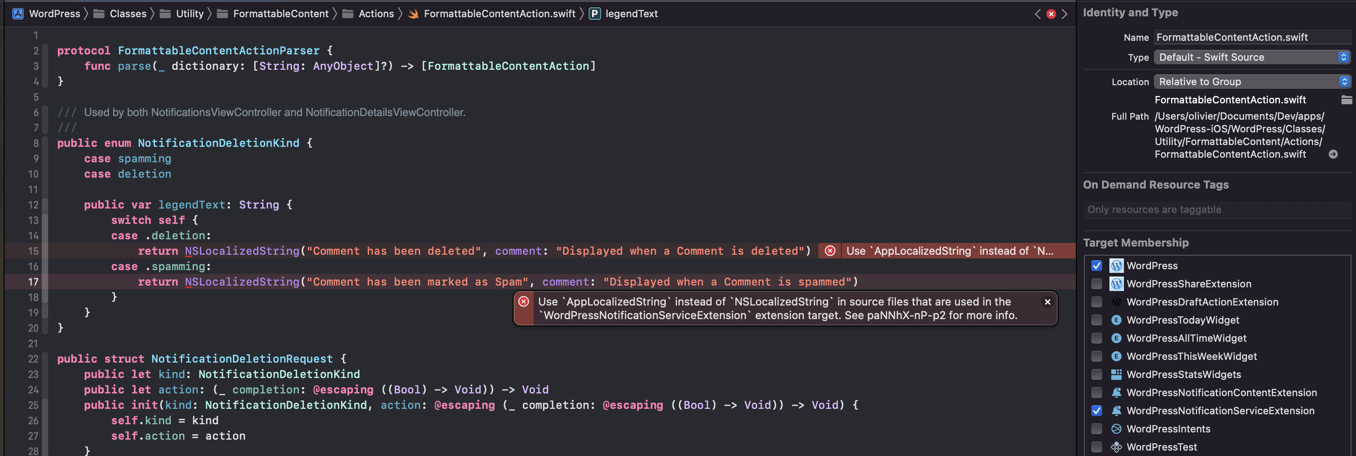
Task: Check the WordPressAllTimeWidget membership box
Action: click(x=1097, y=338)
